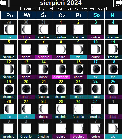Viewport: 122px width, 139px height.
Task: Click the 'So' Saturday column header
Action: [96, 15]
